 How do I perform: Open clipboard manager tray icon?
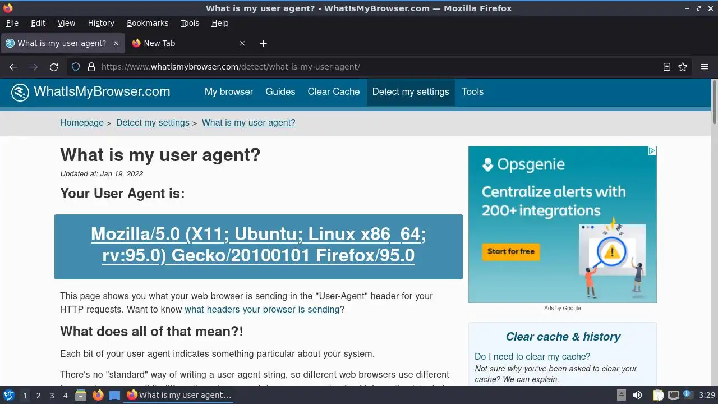coord(658,395)
